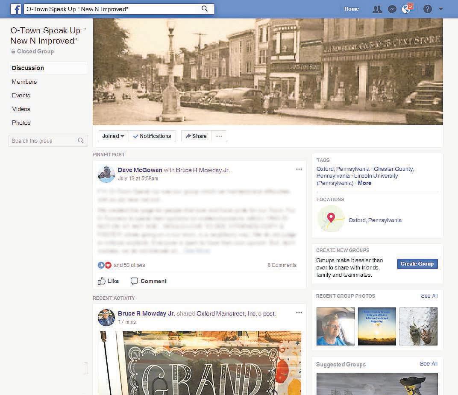
Task: Open Notifications globe icon
Action: coord(406,9)
